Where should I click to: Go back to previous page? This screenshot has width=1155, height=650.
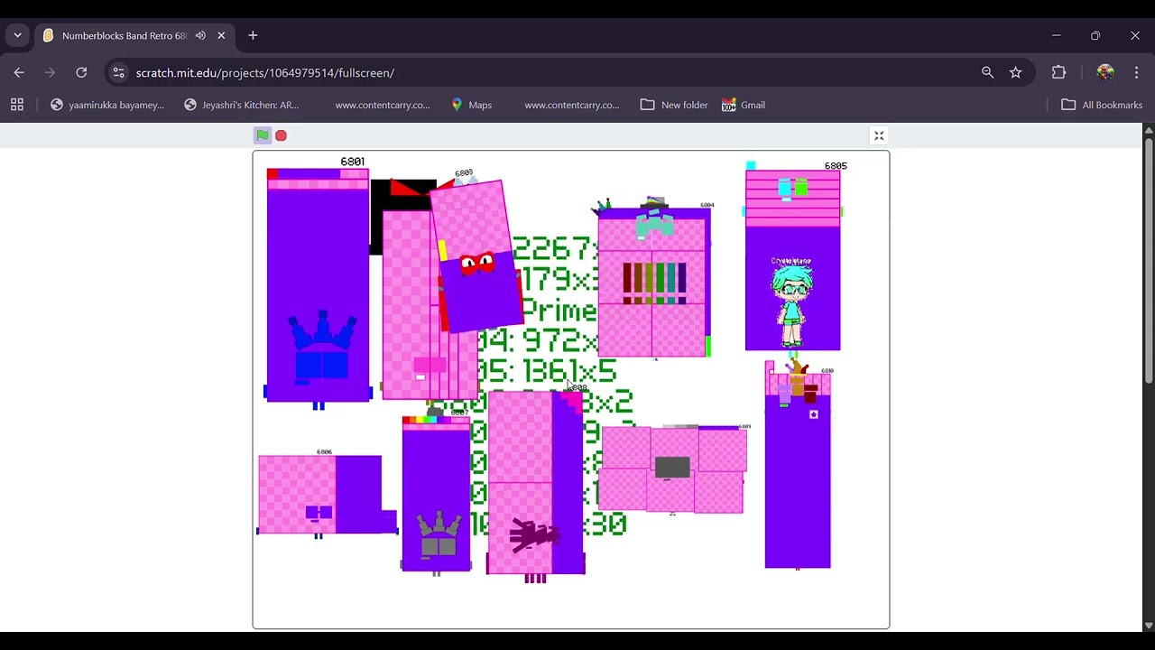pos(19,72)
